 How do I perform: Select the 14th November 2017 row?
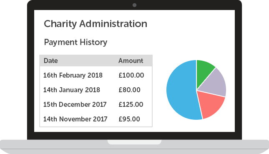(x=96, y=119)
